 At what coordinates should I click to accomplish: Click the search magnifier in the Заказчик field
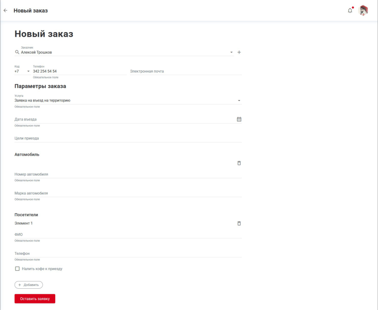click(17, 52)
